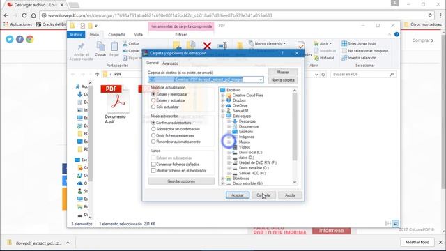Click the Nueva carpeta button

coord(283,80)
